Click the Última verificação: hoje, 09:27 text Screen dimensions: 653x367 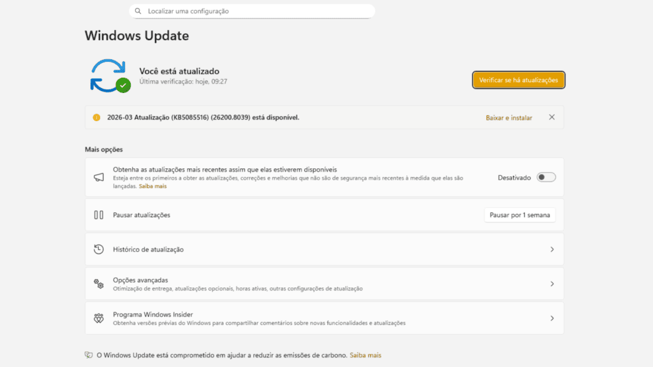tap(183, 82)
